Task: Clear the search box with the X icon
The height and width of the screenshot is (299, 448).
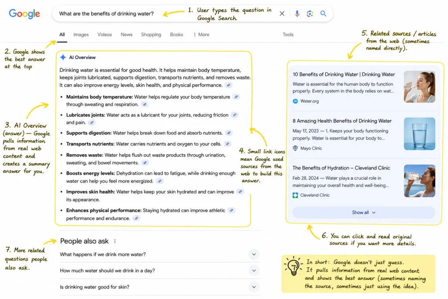Action: pyautogui.click(x=282, y=14)
